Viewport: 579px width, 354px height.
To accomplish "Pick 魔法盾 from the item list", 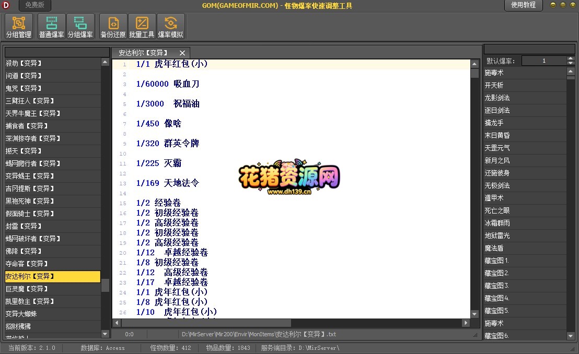I will (525, 249).
